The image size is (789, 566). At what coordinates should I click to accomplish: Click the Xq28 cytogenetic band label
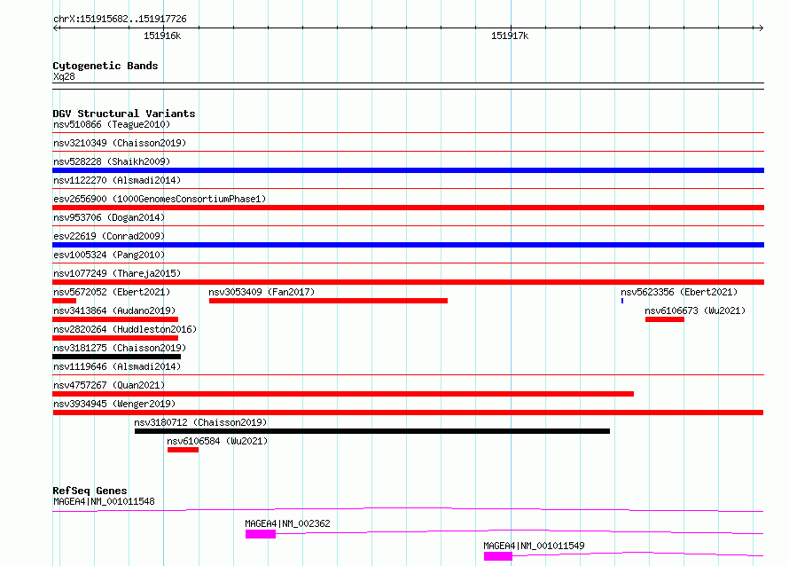64,76
